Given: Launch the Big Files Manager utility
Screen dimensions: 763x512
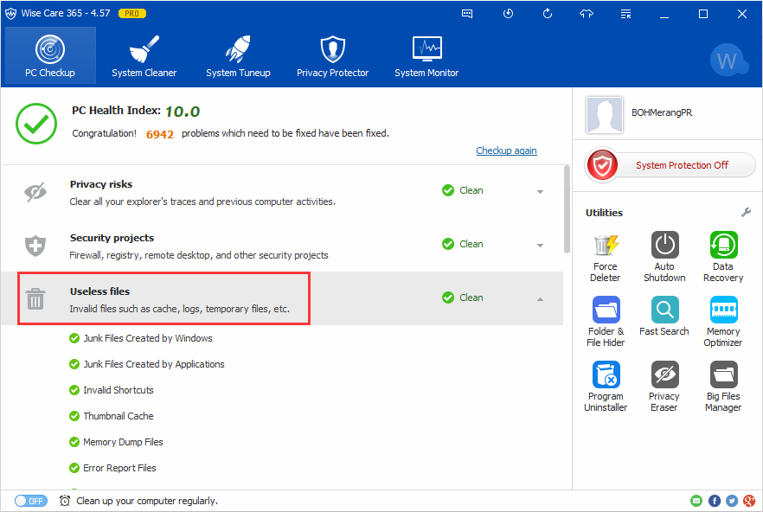Looking at the screenshot, I should click(723, 387).
